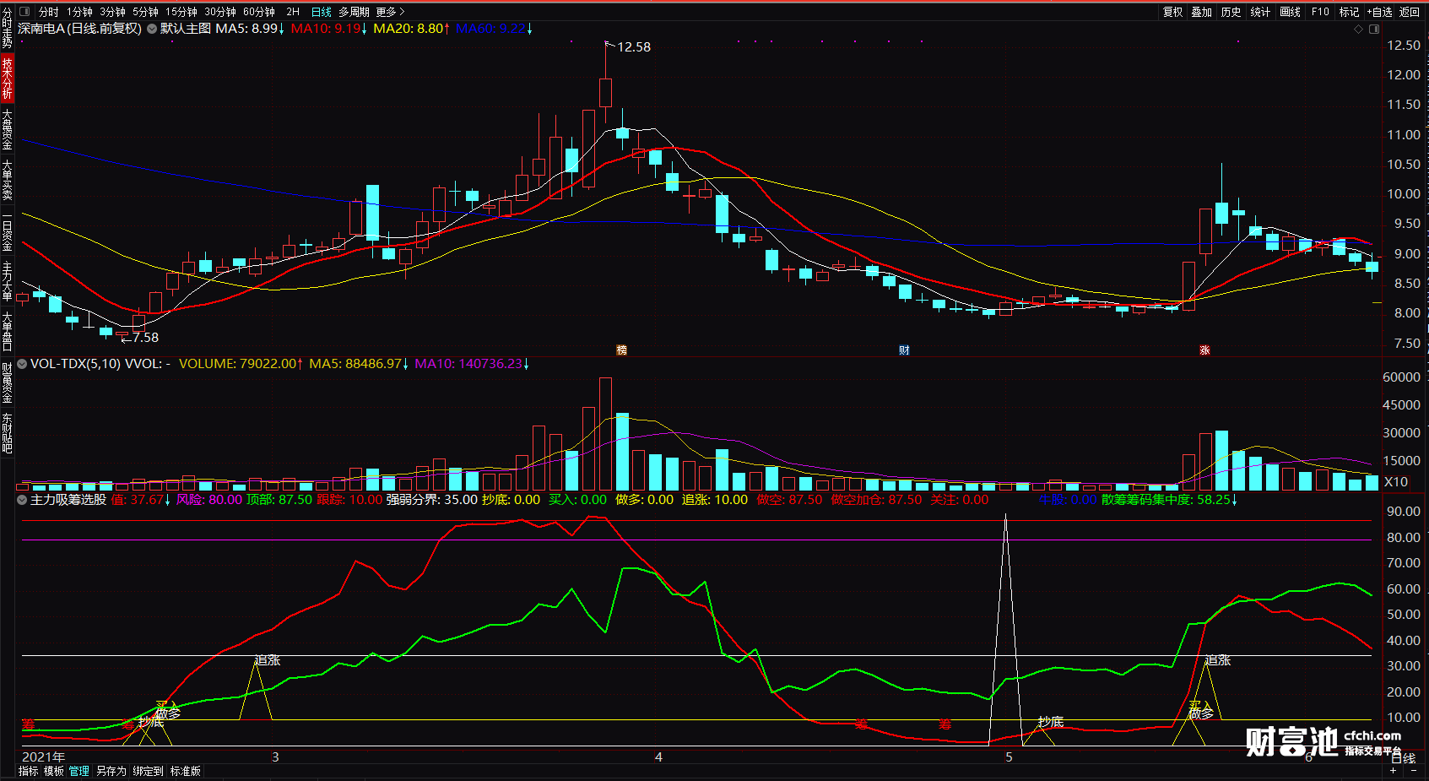Click the 12.58 high price label
The height and width of the screenshot is (781, 1429).
coord(634,47)
